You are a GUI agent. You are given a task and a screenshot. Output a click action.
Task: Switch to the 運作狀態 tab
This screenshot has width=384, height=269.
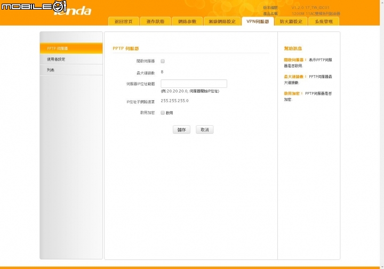click(155, 21)
